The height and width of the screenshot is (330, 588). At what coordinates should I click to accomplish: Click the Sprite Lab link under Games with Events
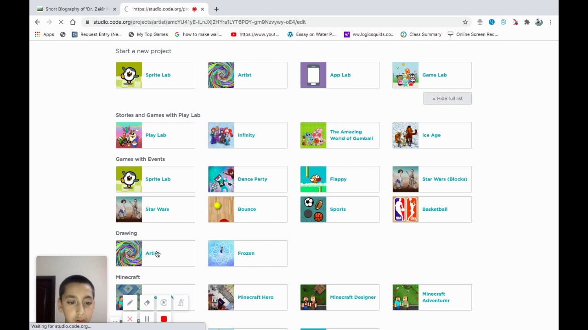[x=158, y=179]
